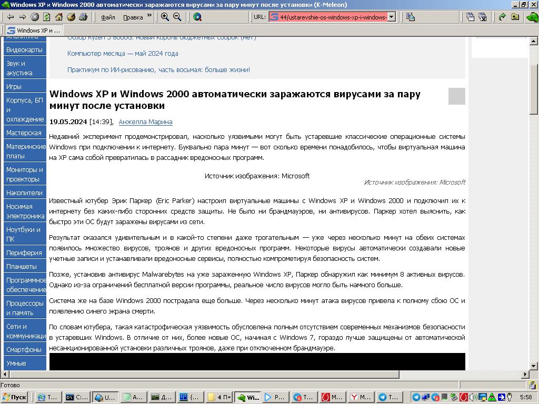
Task: Zoom out of the page
Action: pyautogui.click(x=177, y=17)
